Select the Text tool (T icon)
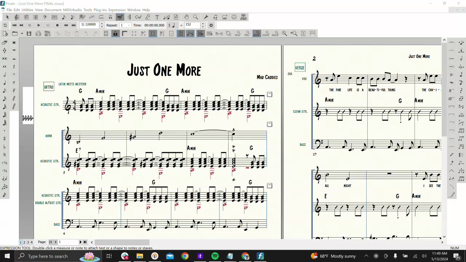466x262 pixels. (x=157, y=17)
